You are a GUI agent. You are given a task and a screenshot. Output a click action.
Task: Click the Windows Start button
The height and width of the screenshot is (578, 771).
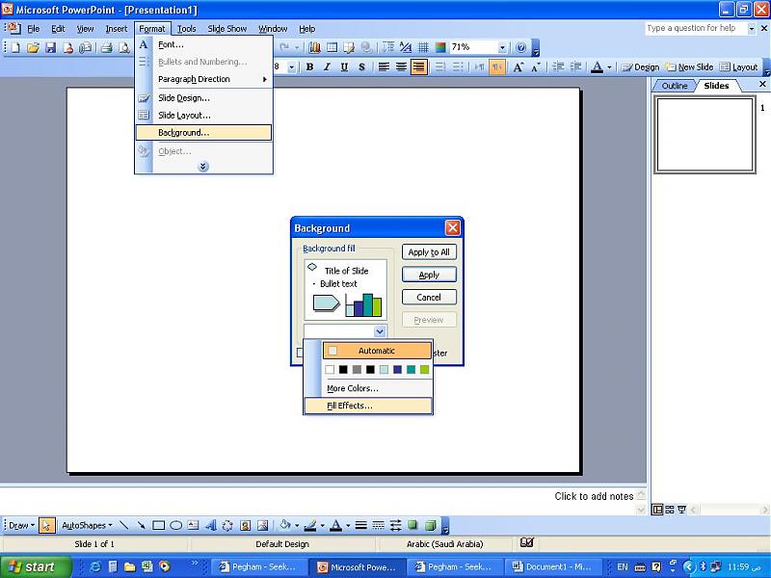click(36, 566)
